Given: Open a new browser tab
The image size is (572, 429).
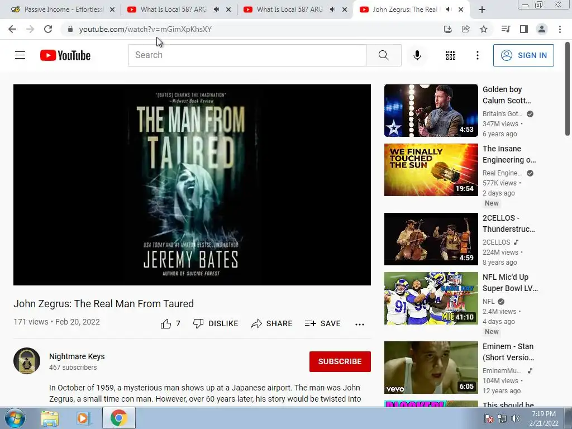Looking at the screenshot, I should pos(482,10).
